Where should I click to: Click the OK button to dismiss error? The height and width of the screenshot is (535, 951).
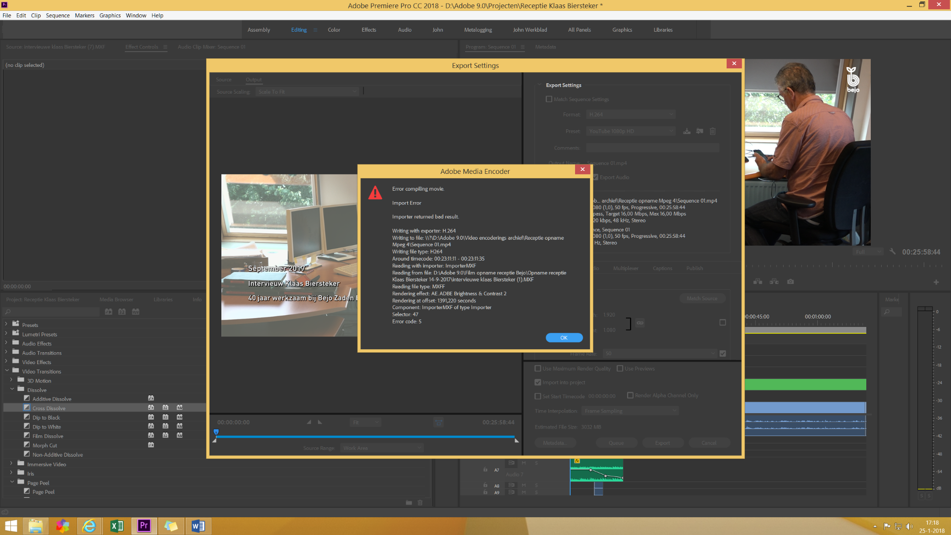click(564, 337)
